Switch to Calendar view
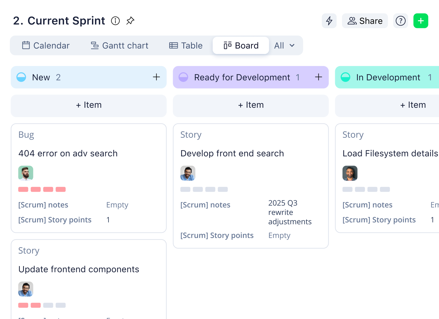439x319 pixels. tap(46, 45)
